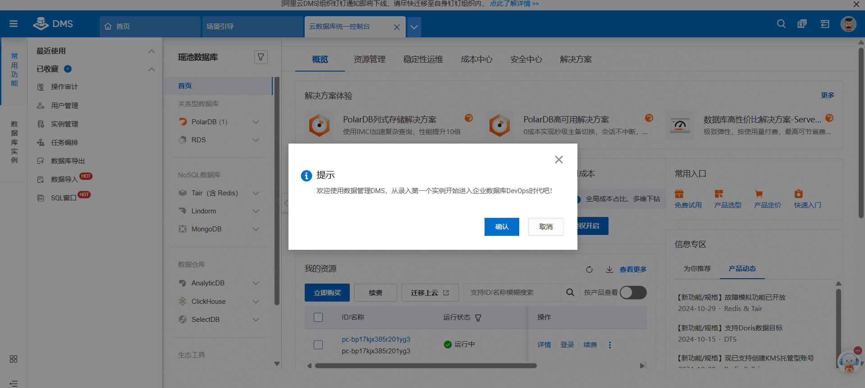Switch to the 解决方案 tab
865x388 pixels.
(x=576, y=59)
